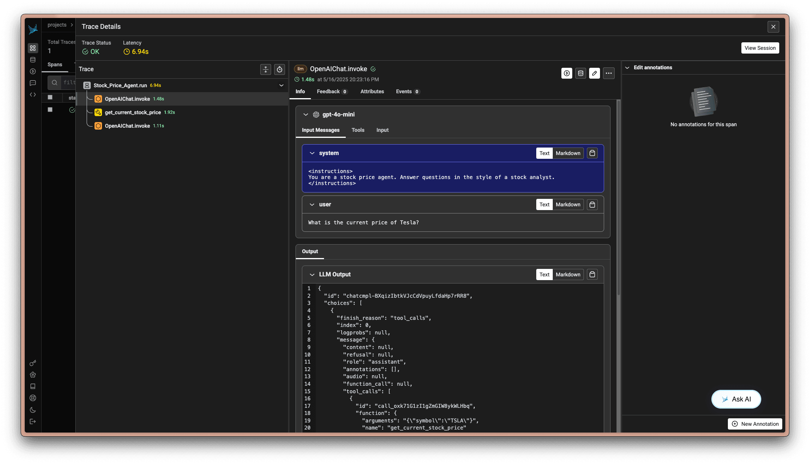The width and height of the screenshot is (810, 464).
Task: Open span in playground via play button
Action: coord(567,73)
